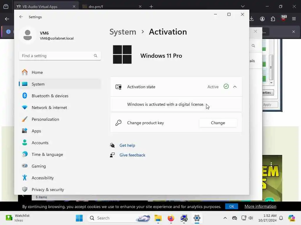The image size is (301, 225).
Task: Open Personalization settings
Action: (x=60, y=120)
